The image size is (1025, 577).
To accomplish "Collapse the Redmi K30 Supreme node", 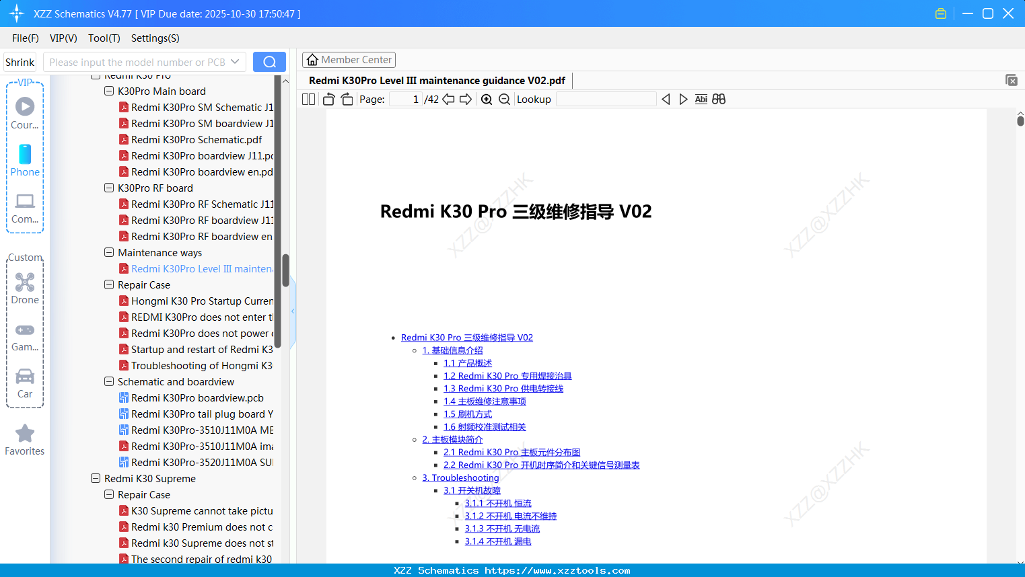I will click(x=95, y=478).
